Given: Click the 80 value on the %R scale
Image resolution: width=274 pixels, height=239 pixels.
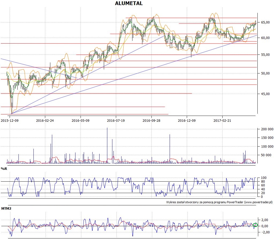Looking at the screenshot, I should pos(263,182).
